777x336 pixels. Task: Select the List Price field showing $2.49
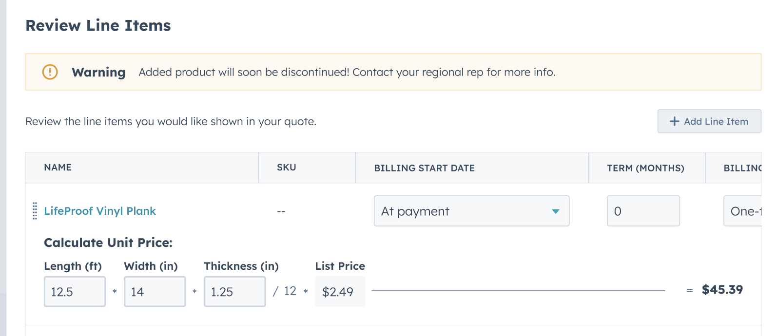point(340,291)
